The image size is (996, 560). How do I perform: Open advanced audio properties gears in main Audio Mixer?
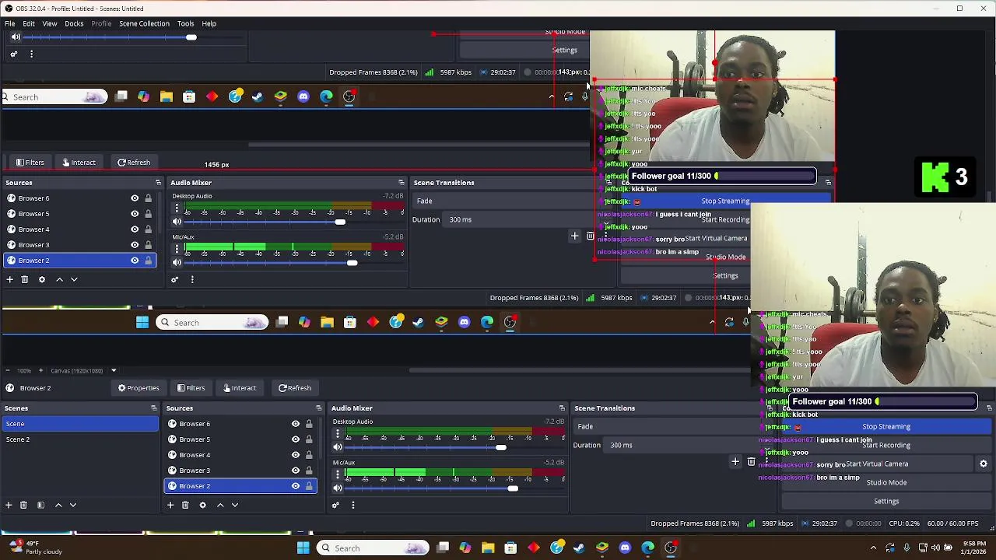(x=335, y=505)
